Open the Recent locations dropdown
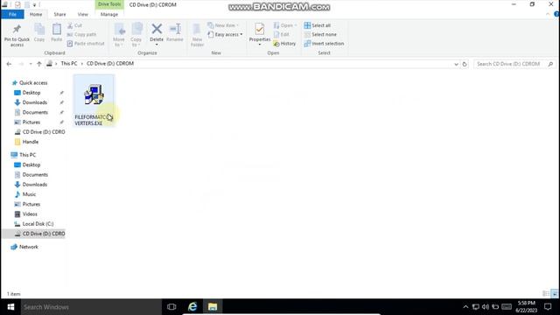This screenshot has width=560, height=315. pyautogui.click(x=31, y=64)
